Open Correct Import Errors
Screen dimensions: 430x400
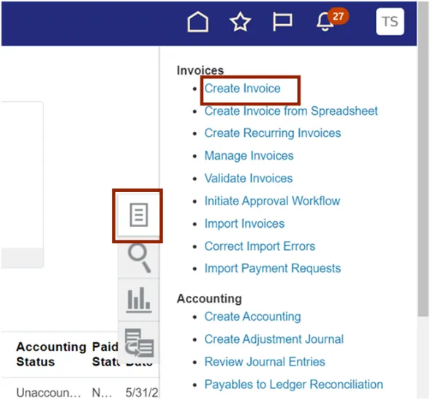(x=260, y=246)
